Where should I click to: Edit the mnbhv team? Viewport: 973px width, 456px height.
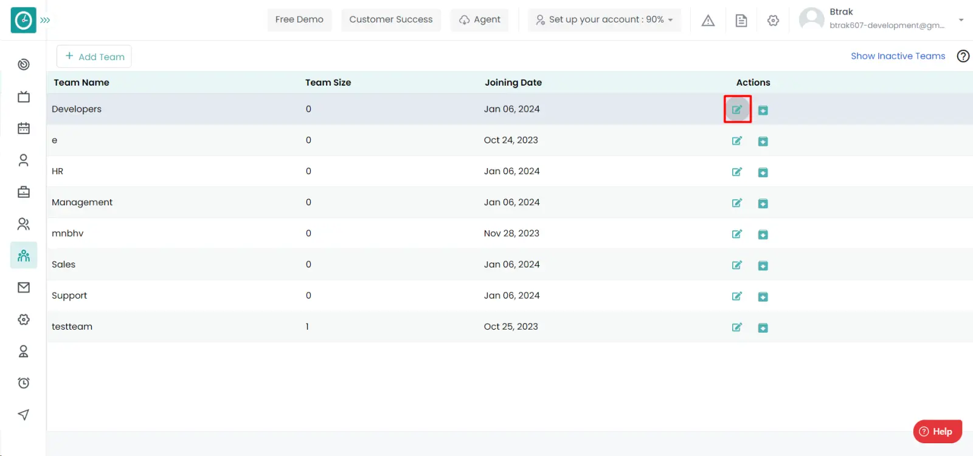coord(737,234)
